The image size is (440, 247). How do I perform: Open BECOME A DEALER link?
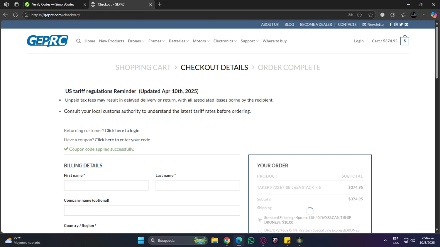click(316, 25)
